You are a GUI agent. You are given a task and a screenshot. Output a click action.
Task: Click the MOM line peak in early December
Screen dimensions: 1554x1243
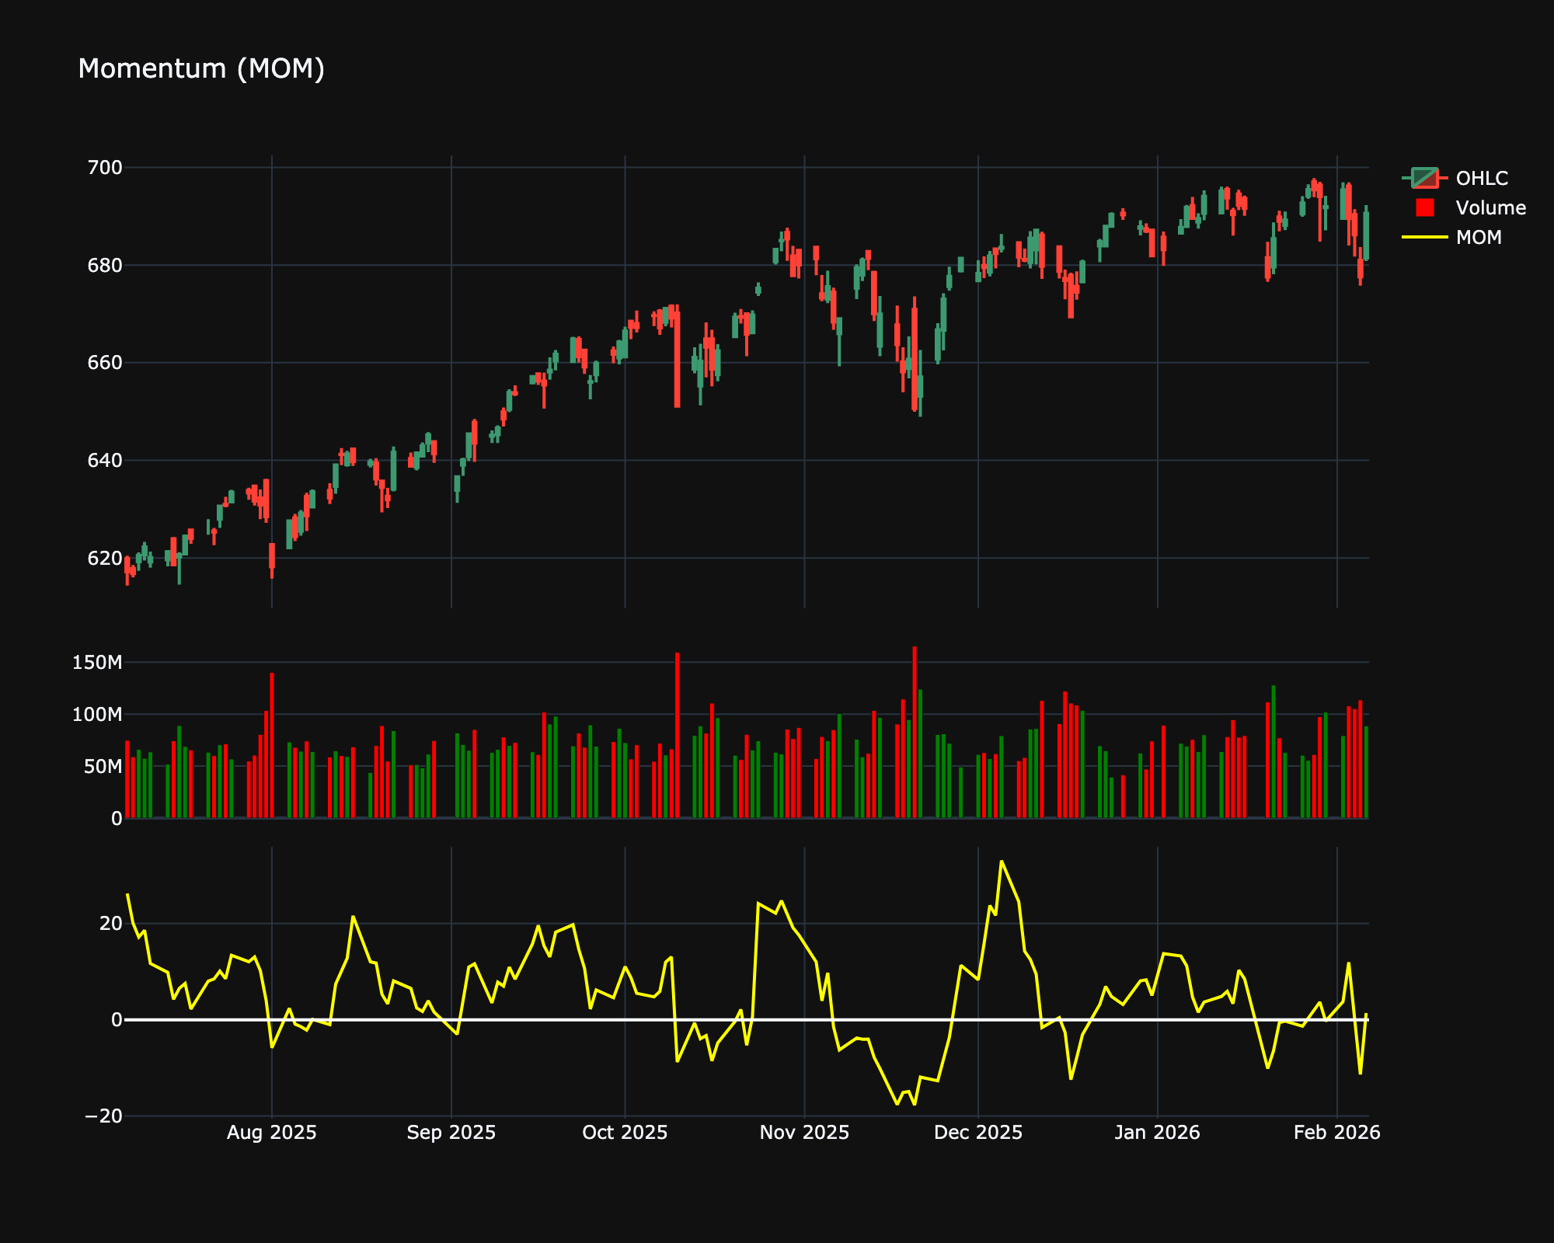[1002, 862]
